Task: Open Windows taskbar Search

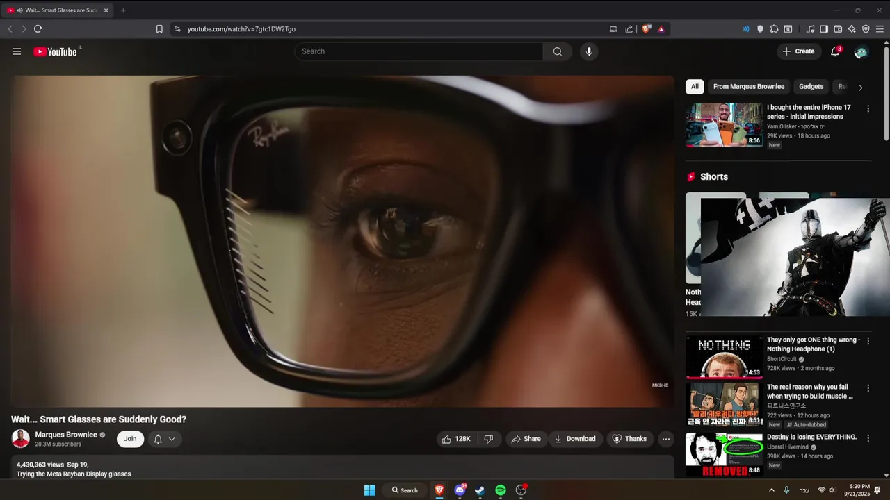Action: coord(404,490)
